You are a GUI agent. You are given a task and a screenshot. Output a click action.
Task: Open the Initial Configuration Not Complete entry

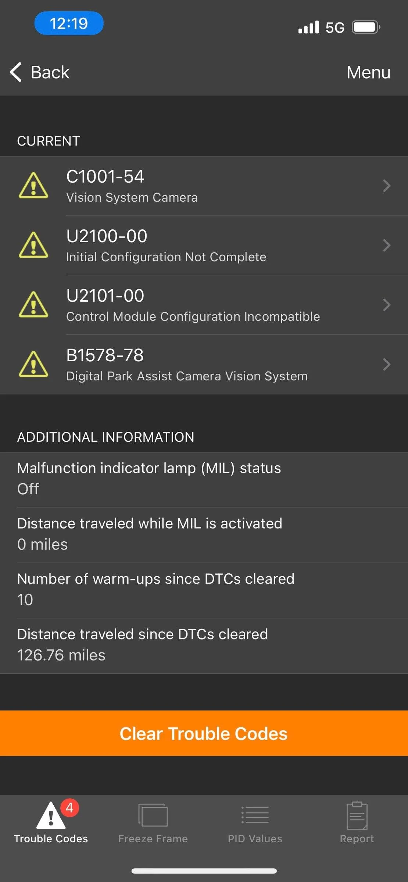coord(204,245)
